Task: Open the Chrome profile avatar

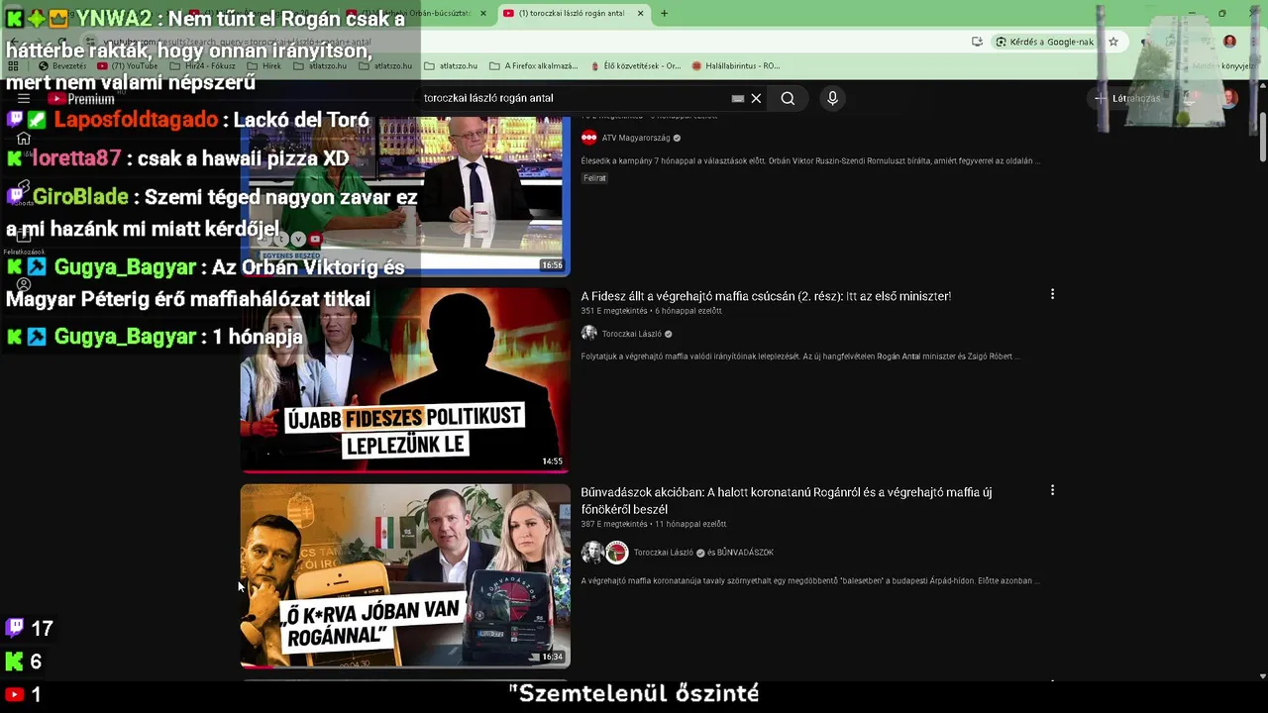Action: pyautogui.click(x=1229, y=42)
